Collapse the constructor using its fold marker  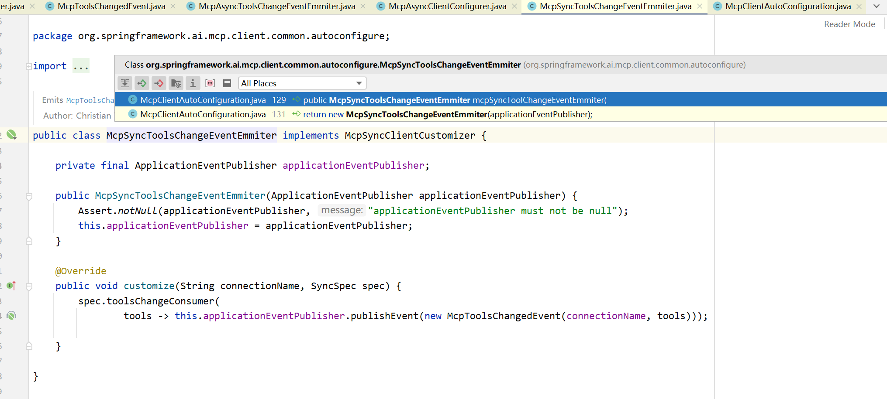[29, 196]
